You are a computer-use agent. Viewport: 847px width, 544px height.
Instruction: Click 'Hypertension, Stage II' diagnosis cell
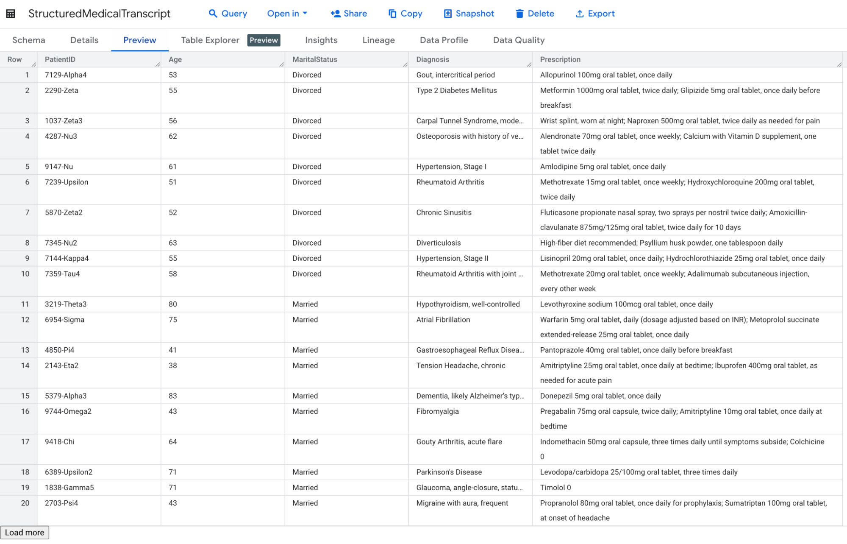pos(470,258)
